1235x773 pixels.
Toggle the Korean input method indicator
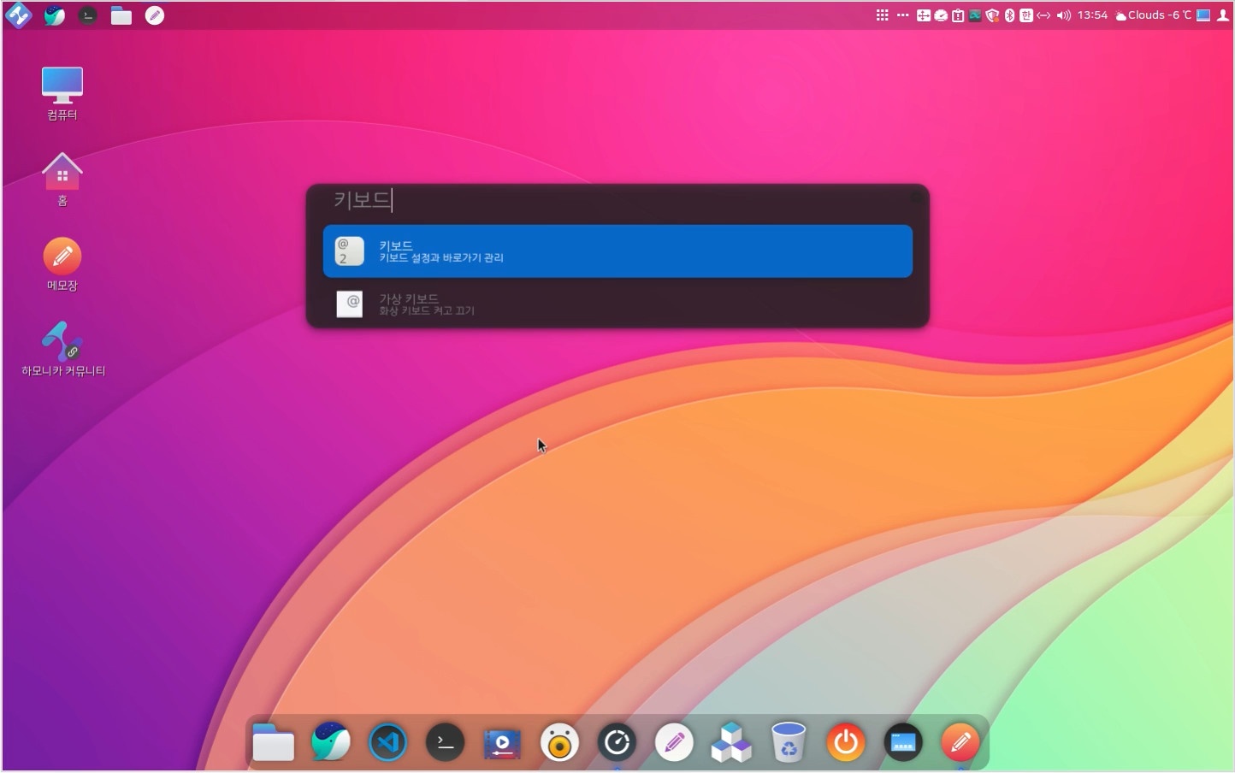click(1026, 15)
